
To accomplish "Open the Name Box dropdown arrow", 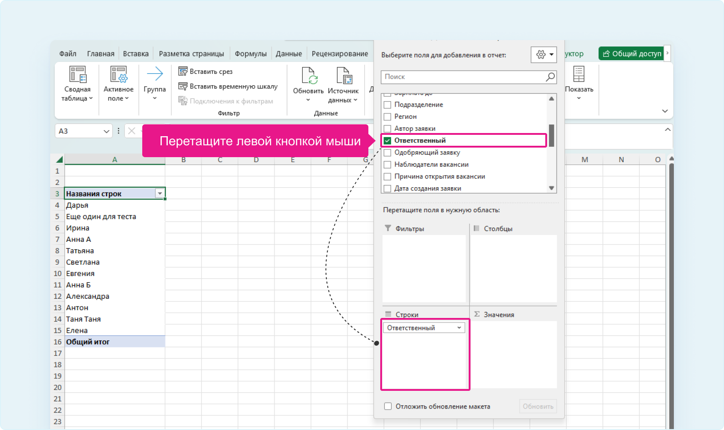I will [106, 131].
